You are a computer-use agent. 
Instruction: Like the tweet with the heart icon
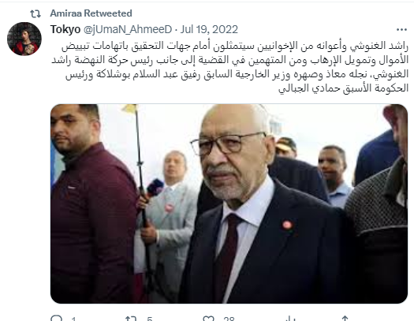[209, 319]
